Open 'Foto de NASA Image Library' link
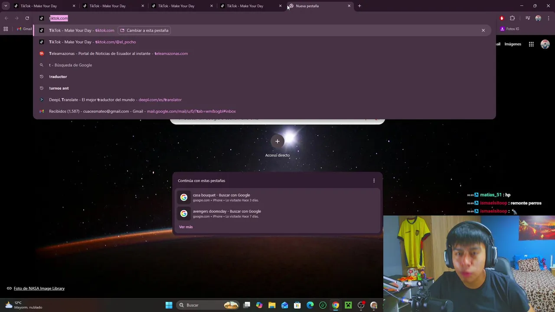This screenshot has height=312, width=555. tap(39, 289)
